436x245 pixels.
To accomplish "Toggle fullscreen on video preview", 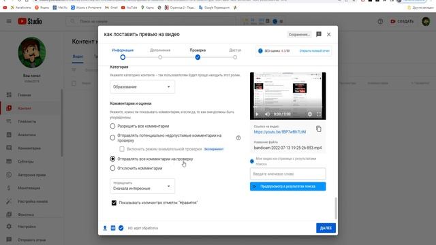I will (x=319, y=114).
